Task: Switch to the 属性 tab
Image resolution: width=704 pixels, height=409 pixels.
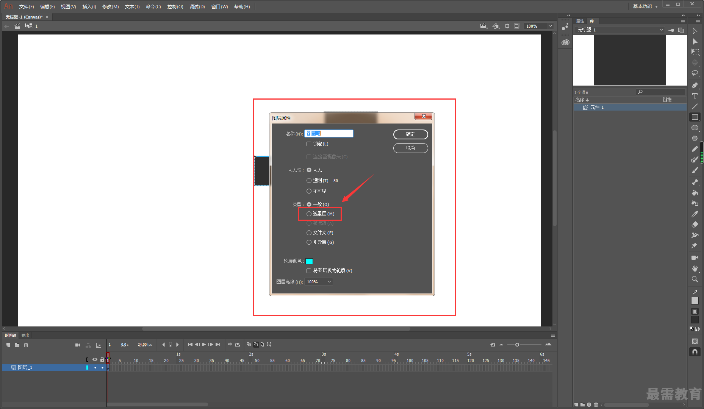Action: pos(580,21)
